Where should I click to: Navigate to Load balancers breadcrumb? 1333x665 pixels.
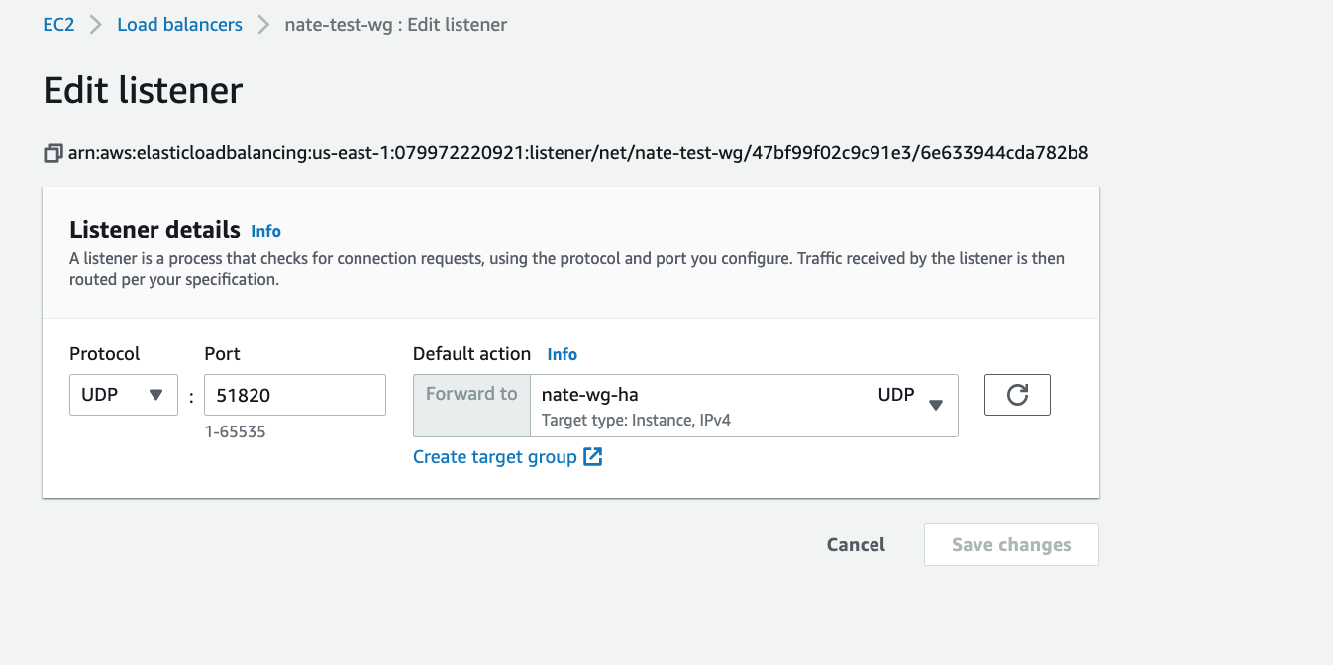179,25
